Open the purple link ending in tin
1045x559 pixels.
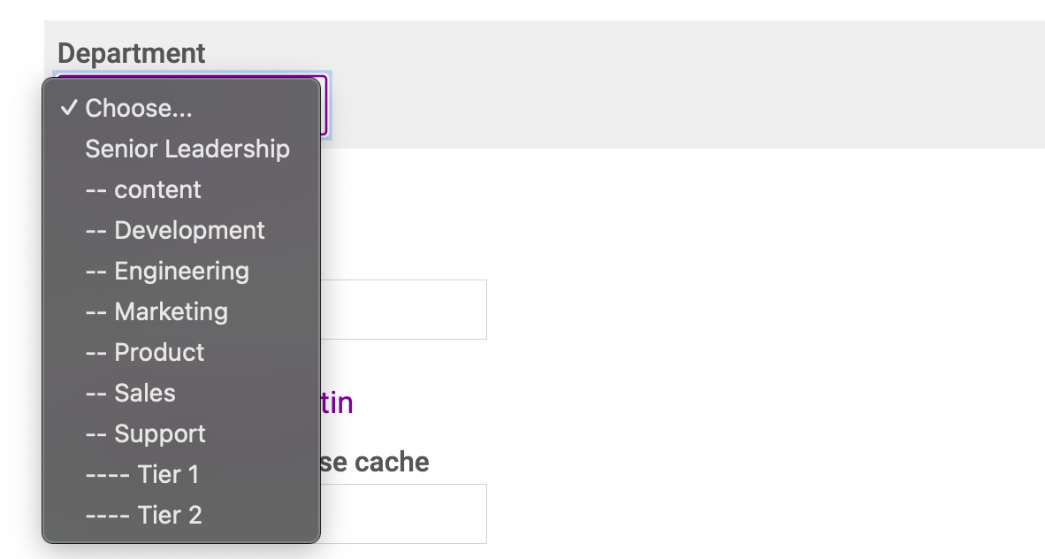tap(337, 403)
